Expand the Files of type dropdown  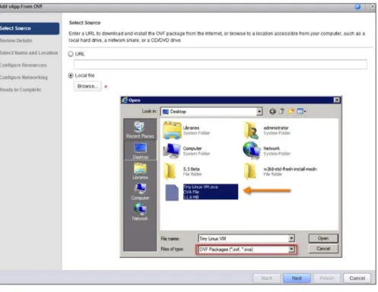pyautogui.click(x=291, y=249)
